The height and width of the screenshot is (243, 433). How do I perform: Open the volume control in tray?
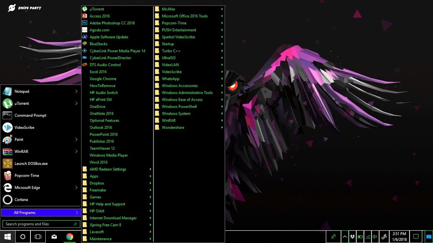pyautogui.click(x=375, y=237)
